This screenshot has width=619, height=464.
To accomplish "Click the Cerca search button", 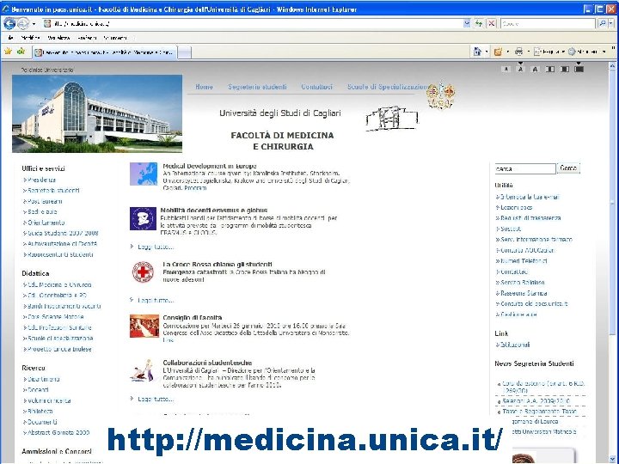I will pos(568,168).
